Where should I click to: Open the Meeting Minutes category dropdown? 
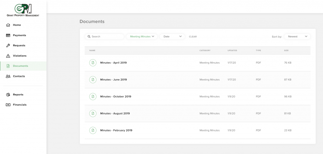(142, 36)
